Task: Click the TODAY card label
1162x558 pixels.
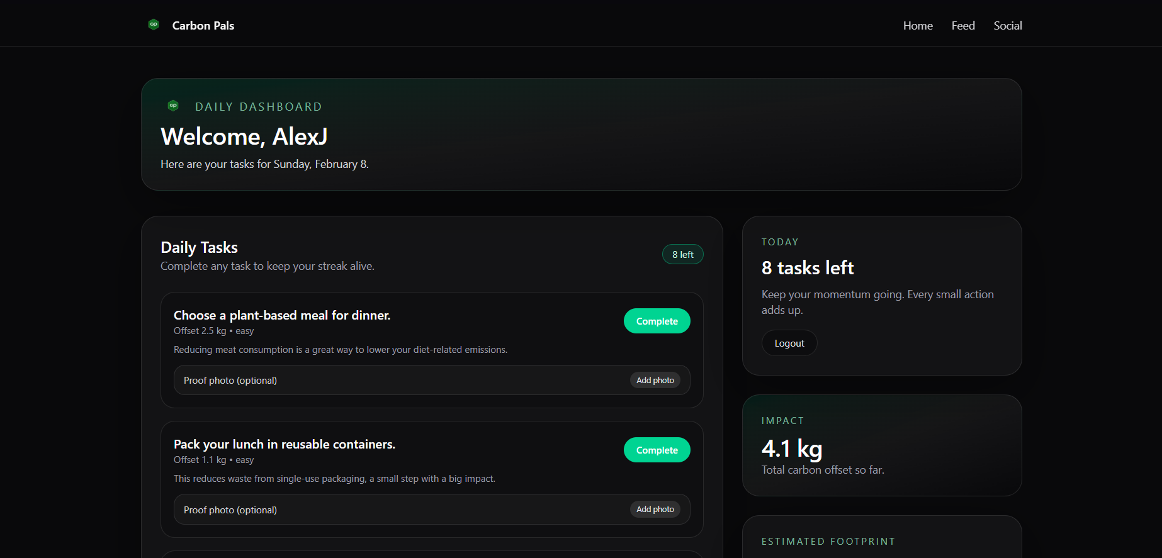Action: [780, 242]
